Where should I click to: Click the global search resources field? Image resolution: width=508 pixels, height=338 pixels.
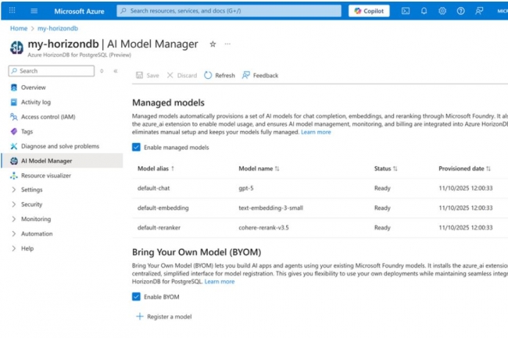coord(228,11)
